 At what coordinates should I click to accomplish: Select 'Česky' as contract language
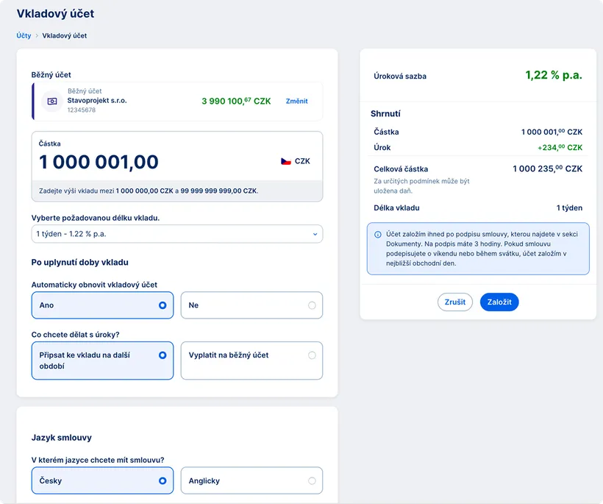click(x=103, y=481)
